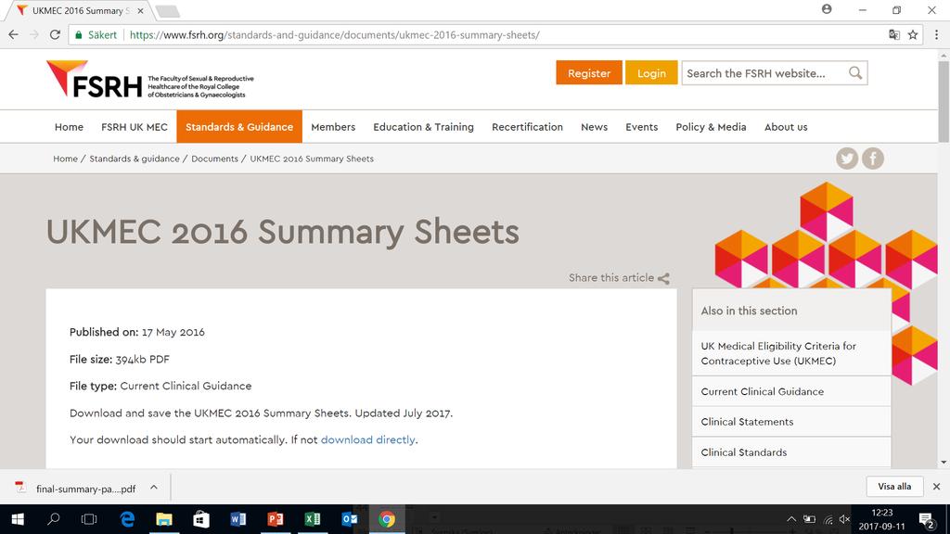The height and width of the screenshot is (534, 950).
Task: Open the Members menu
Action: click(x=333, y=127)
